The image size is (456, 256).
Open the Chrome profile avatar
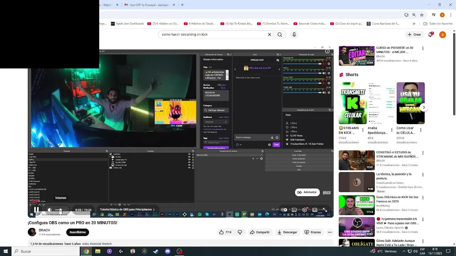442,15
